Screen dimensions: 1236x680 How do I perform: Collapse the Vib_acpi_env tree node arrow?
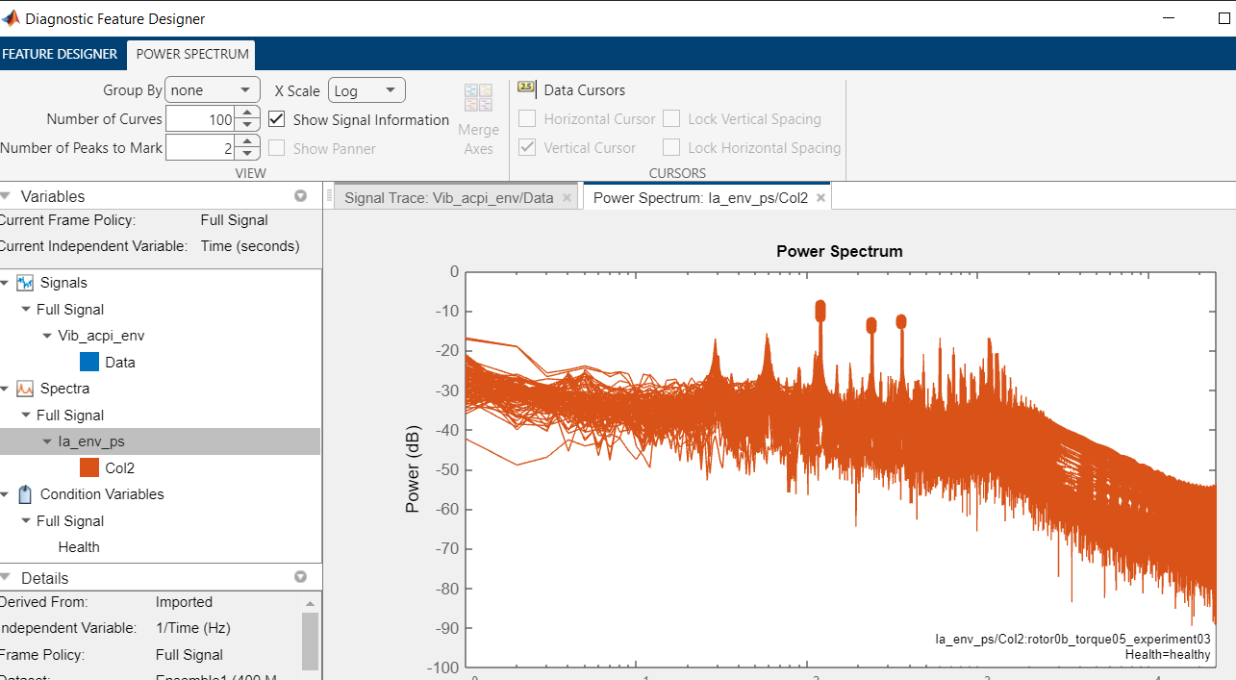pyautogui.click(x=47, y=336)
